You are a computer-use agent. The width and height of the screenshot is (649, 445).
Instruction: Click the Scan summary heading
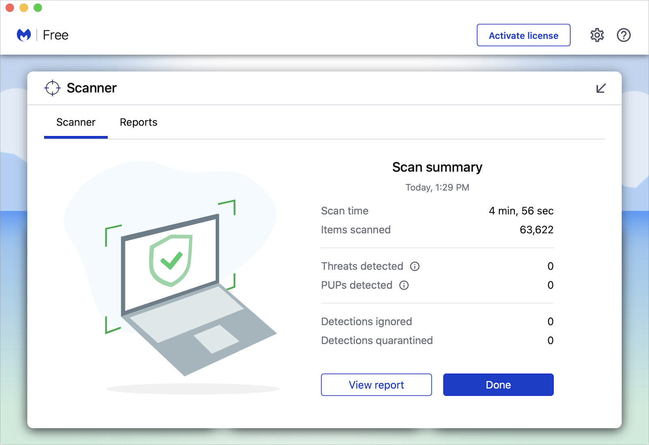tap(437, 167)
